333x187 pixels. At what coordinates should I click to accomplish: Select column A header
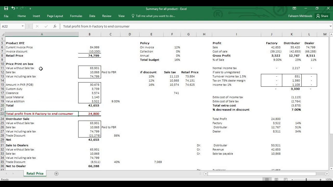tap(42, 34)
